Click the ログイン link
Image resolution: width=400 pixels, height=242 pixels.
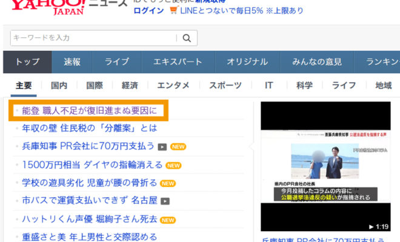[x=148, y=10]
